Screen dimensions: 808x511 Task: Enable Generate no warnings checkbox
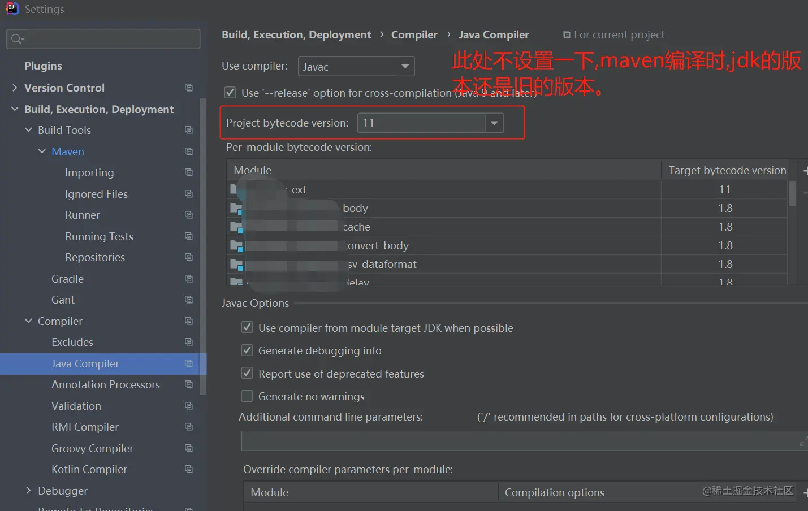tap(247, 396)
